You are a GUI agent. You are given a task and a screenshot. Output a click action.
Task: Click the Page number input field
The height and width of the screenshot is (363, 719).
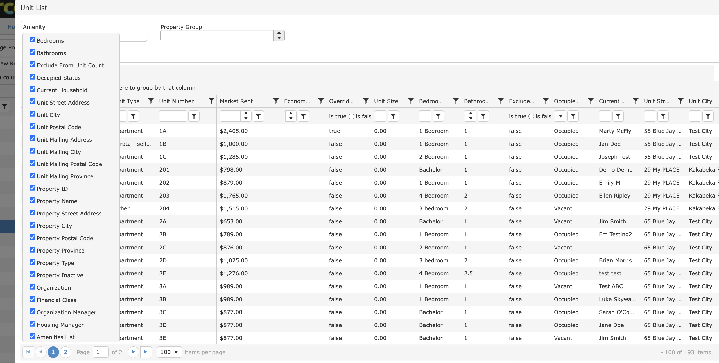click(101, 352)
